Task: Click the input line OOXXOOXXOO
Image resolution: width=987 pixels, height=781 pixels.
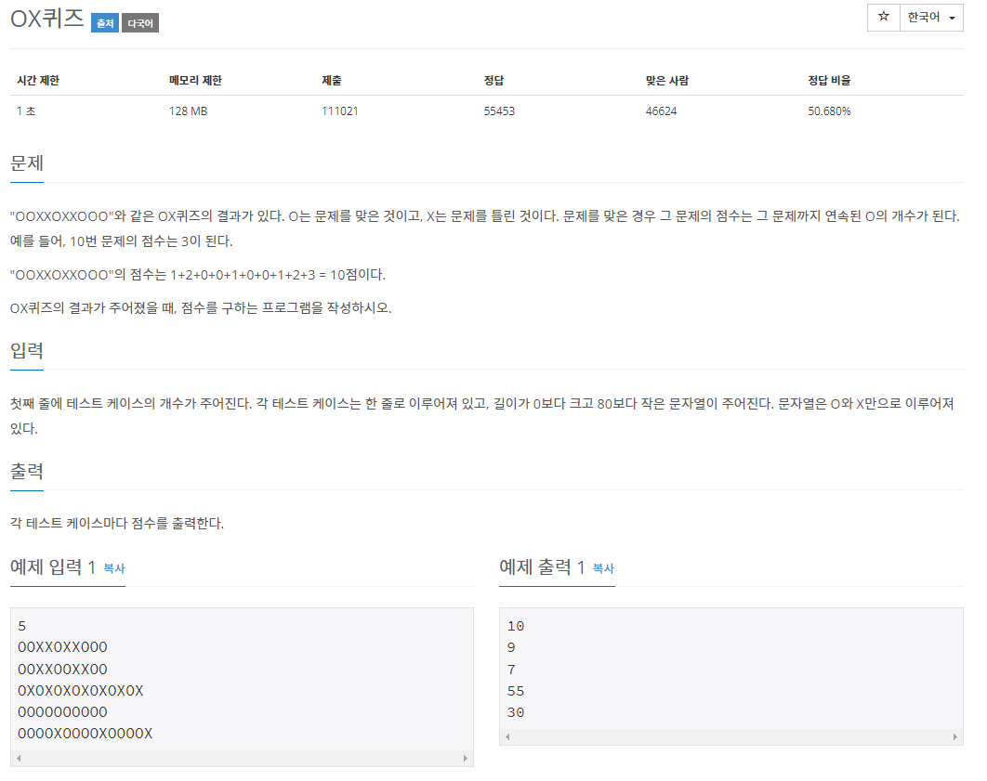Action: pos(62,669)
